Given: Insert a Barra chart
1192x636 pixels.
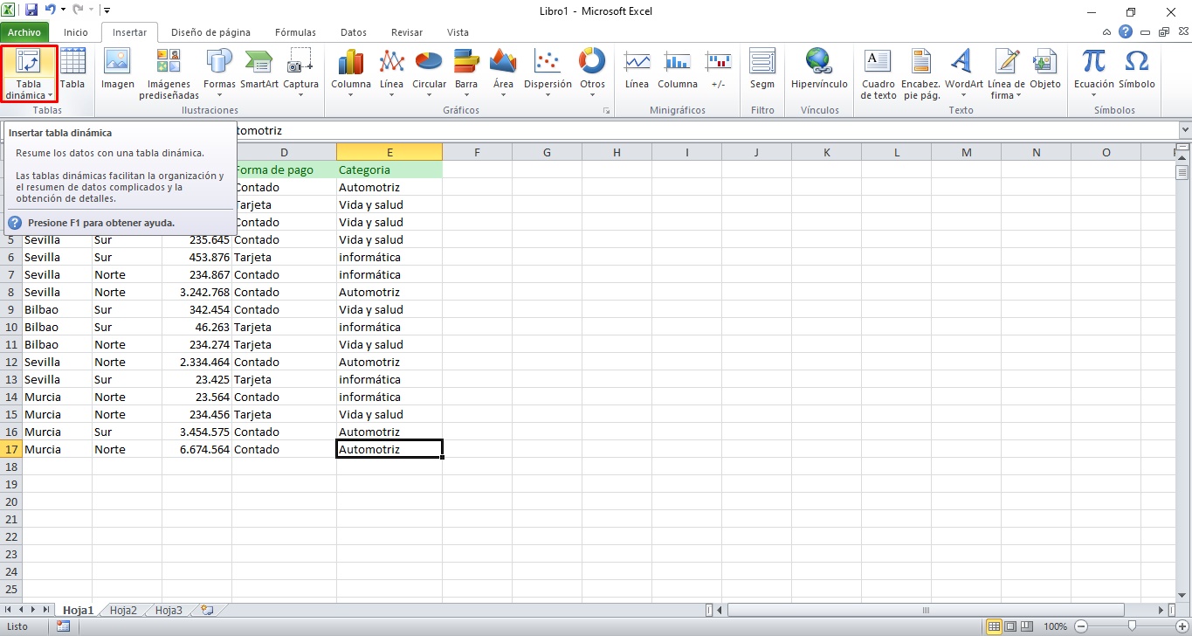Looking at the screenshot, I should tap(466, 74).
